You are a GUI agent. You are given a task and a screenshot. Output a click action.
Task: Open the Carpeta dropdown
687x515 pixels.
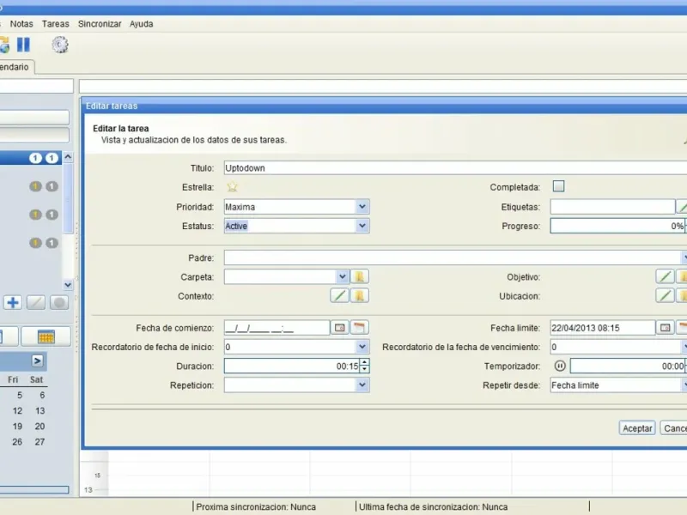342,276
